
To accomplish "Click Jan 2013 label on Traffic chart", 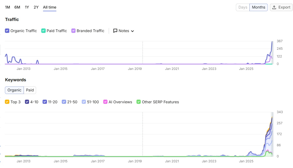I will click(23, 69).
